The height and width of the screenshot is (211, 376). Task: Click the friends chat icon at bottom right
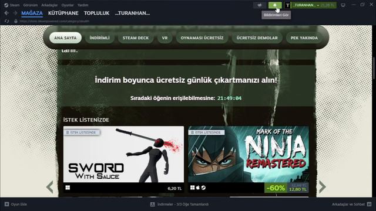[369, 204]
